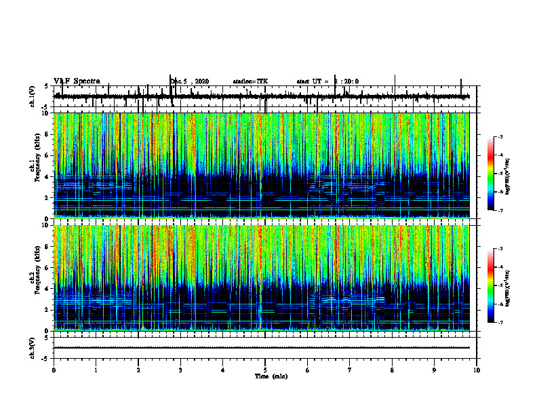This screenshot has width=537, height=415.
Task: Click the "5" tick on ch.1(V) axis
Action: click(47, 86)
